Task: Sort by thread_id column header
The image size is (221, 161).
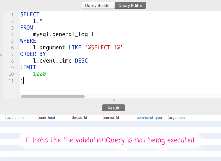Action: (x=87, y=118)
